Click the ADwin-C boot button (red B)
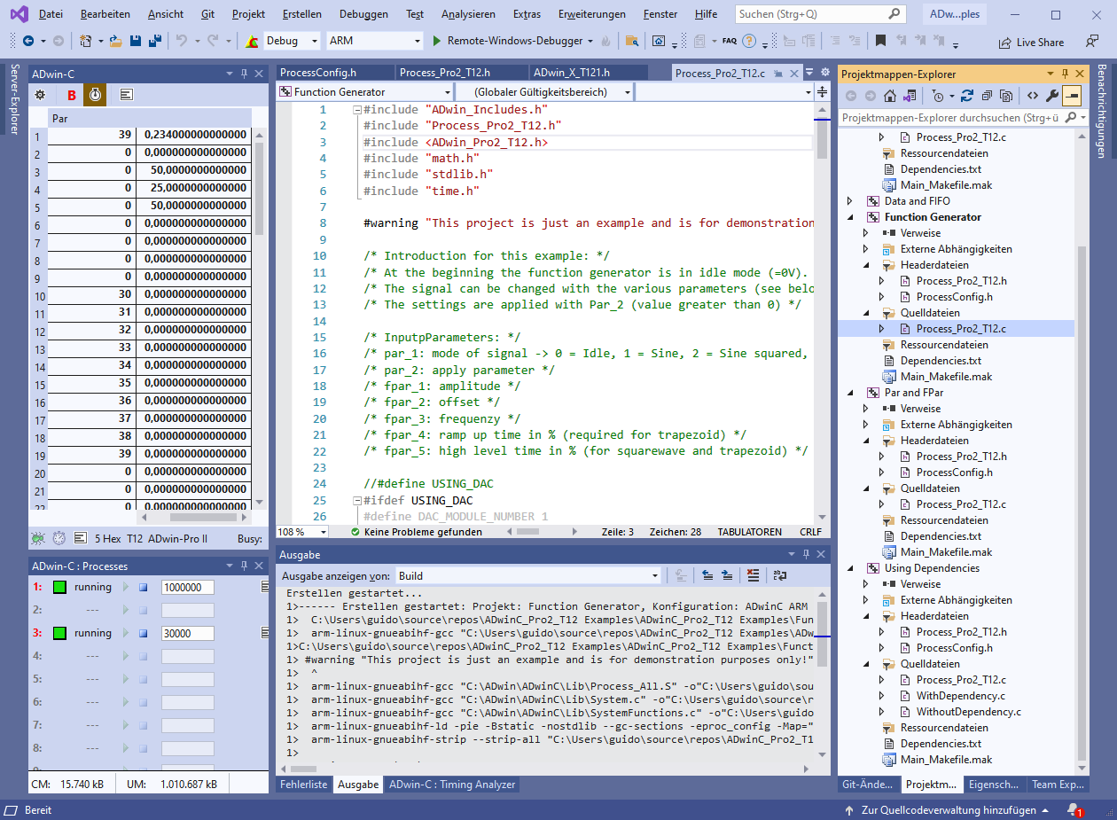The image size is (1117, 820). [x=72, y=95]
